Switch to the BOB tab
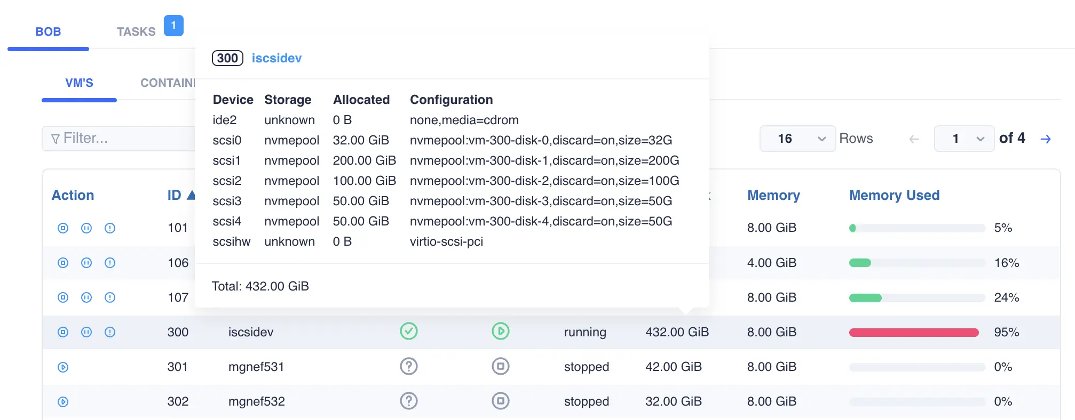Screen dimensions: 1075x420 (x=48, y=31)
